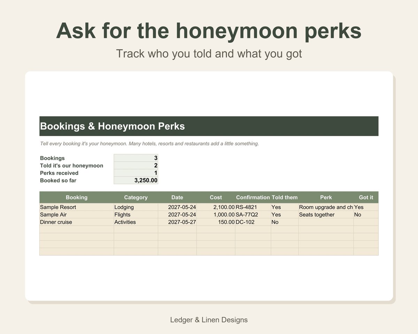Viewport: 418px width, 334px height.
Task: Click the 'Date' column header
Action: pyautogui.click(x=177, y=197)
